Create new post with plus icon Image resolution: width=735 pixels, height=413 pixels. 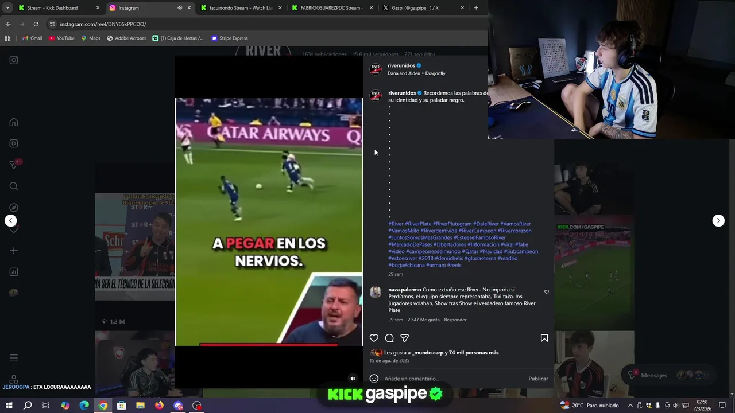pos(14,251)
